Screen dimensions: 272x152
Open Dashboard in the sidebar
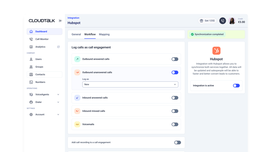[44, 31]
